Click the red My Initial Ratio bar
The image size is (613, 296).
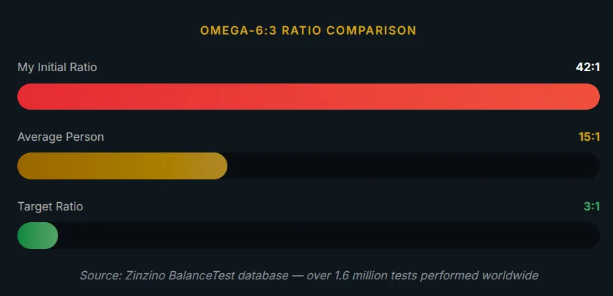[x=308, y=97]
